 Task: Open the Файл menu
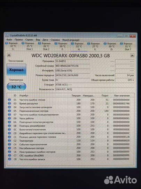tap(9, 40)
